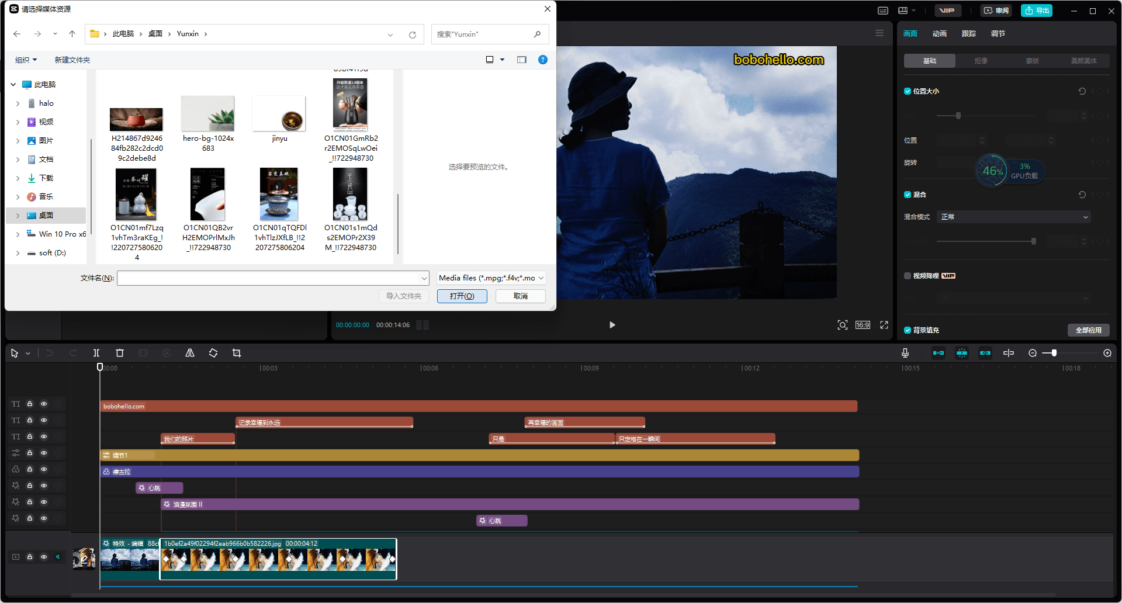This screenshot has height=603, width=1122.
Task: Hide the bobohello.com text track with eye icon
Action: point(44,404)
